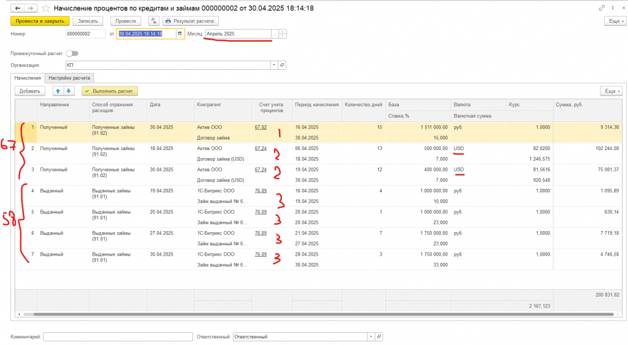Image resolution: width=628 pixels, height=345 pixels.
Task: Switch to the Начисления tab
Action: tap(28, 78)
